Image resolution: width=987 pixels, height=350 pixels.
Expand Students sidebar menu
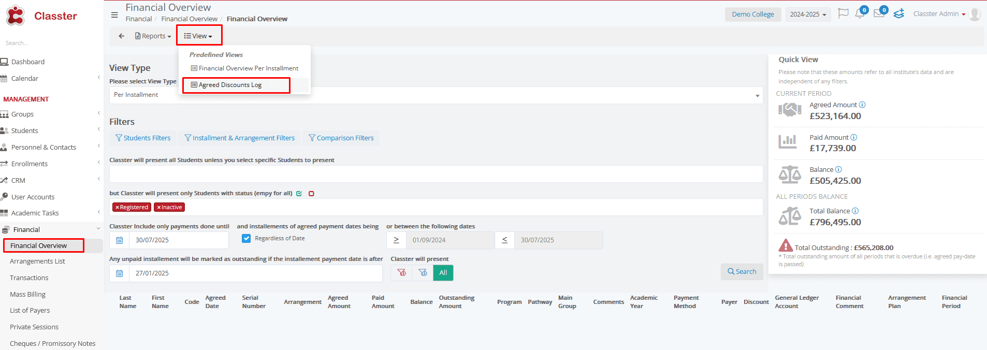[x=25, y=131]
